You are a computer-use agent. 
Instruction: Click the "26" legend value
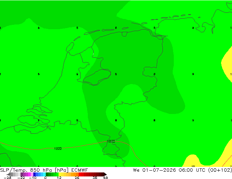point(77,178)
